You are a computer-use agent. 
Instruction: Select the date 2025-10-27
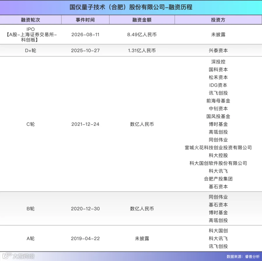point(85,50)
